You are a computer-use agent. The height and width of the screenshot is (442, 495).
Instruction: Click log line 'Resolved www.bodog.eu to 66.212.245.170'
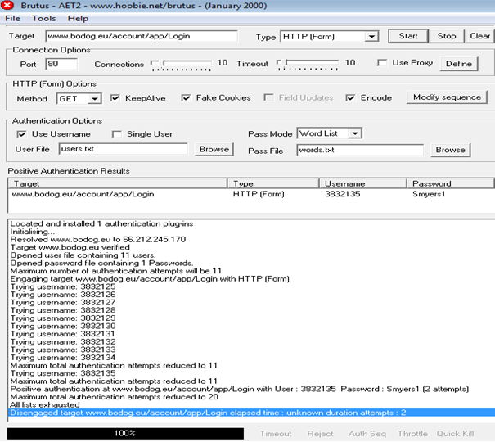(x=98, y=239)
